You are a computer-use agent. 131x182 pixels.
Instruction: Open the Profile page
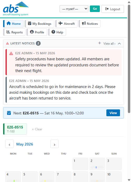coord(37,32)
